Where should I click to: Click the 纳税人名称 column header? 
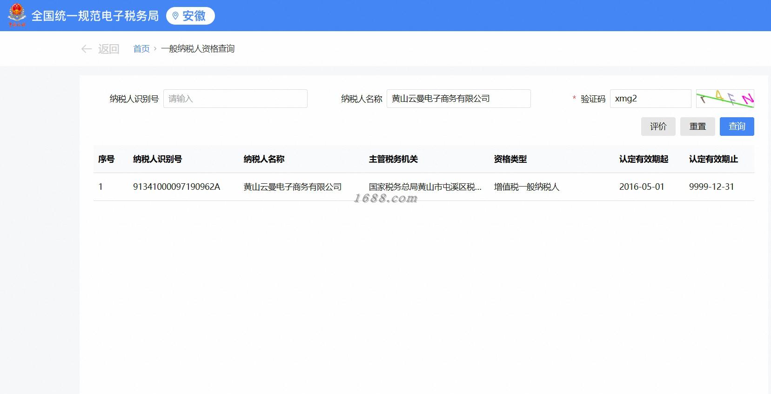264,159
